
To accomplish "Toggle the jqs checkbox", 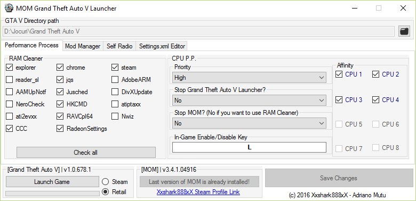I will pyautogui.click(x=60, y=80).
